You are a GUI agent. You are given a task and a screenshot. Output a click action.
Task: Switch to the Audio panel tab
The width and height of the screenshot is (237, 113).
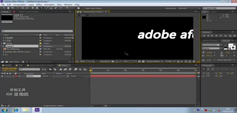point(214,12)
